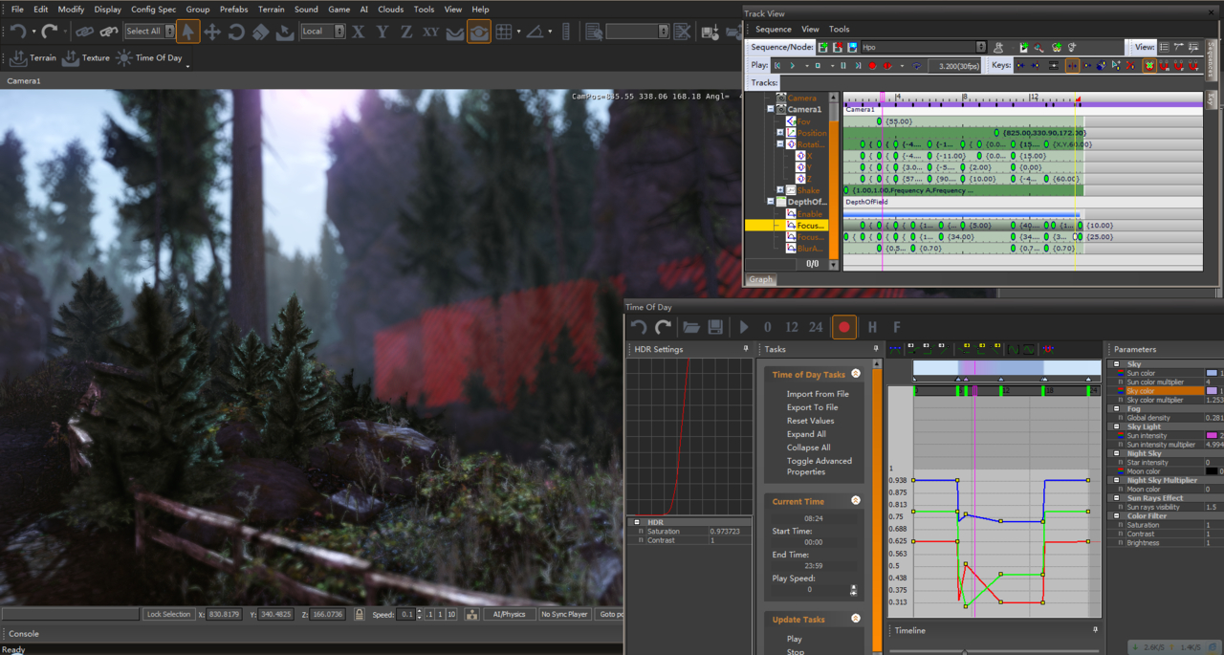This screenshot has width=1224, height=655.
Task: Toggle the X axis constraint
Action: [x=359, y=32]
